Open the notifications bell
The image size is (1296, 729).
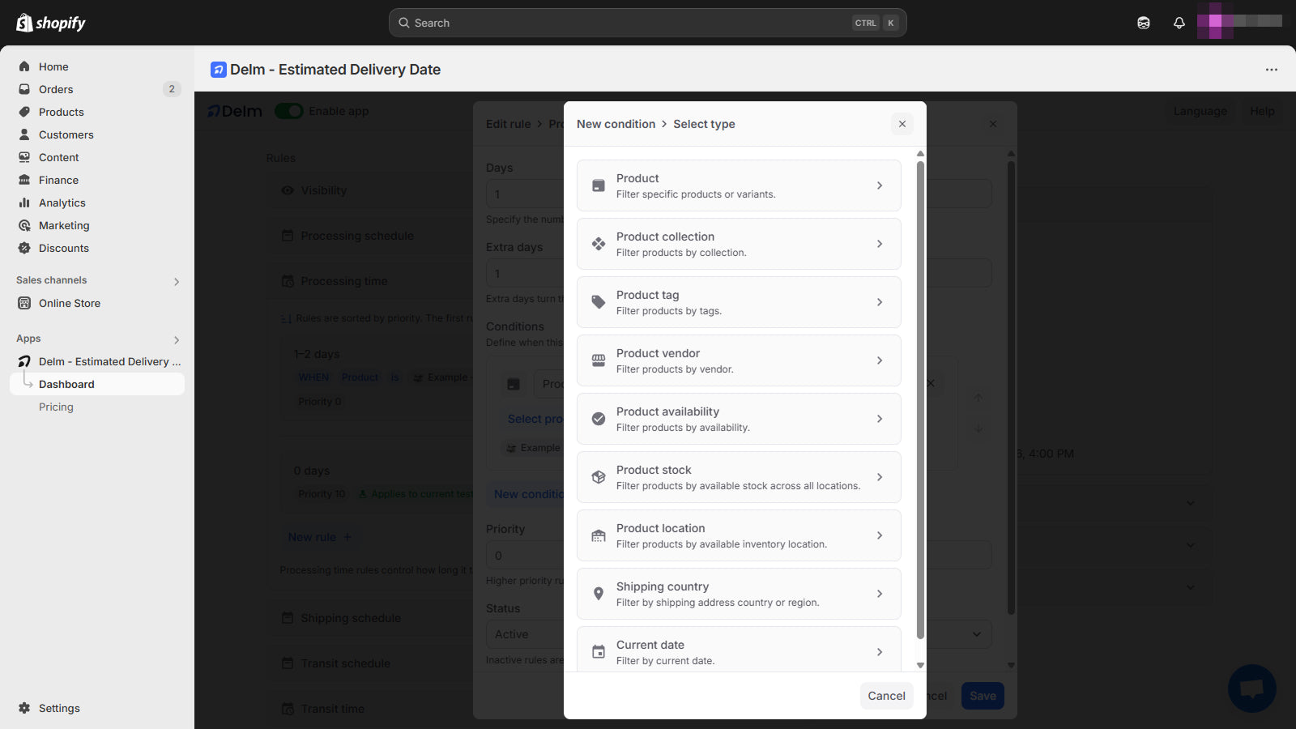click(x=1179, y=23)
